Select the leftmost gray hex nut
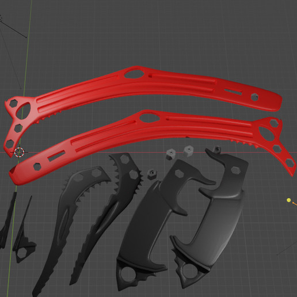Viewport: 297px width, 297px height. point(171,154)
